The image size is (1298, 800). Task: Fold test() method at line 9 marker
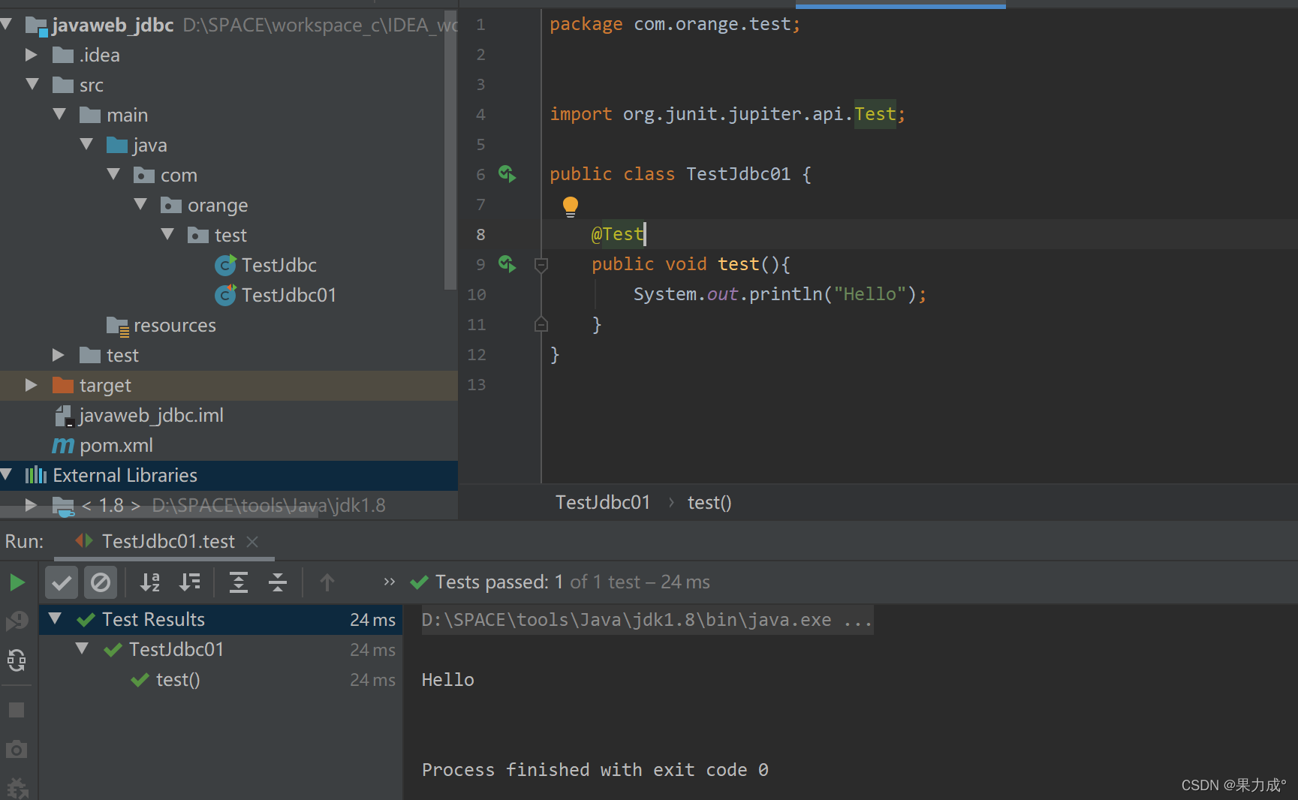click(541, 264)
